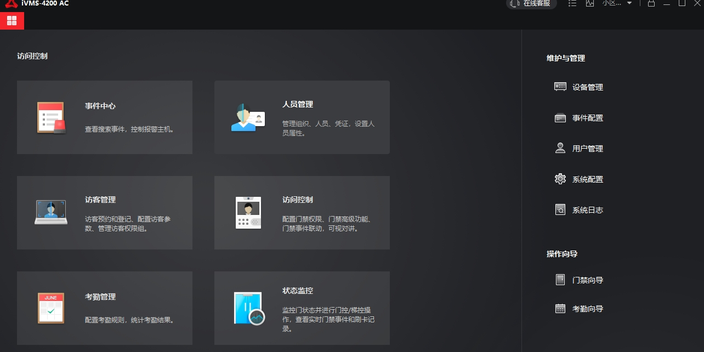Start the 考勤向导 attendance wizard
Image resolution: width=704 pixels, height=352 pixels.
click(x=587, y=309)
